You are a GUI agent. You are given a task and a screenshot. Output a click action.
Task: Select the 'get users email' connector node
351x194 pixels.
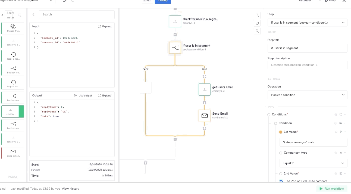tap(204, 89)
